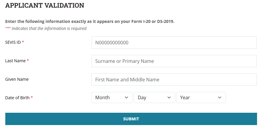
Task: Click the red asterisk beside Date of Birth
Action: click(x=32, y=98)
